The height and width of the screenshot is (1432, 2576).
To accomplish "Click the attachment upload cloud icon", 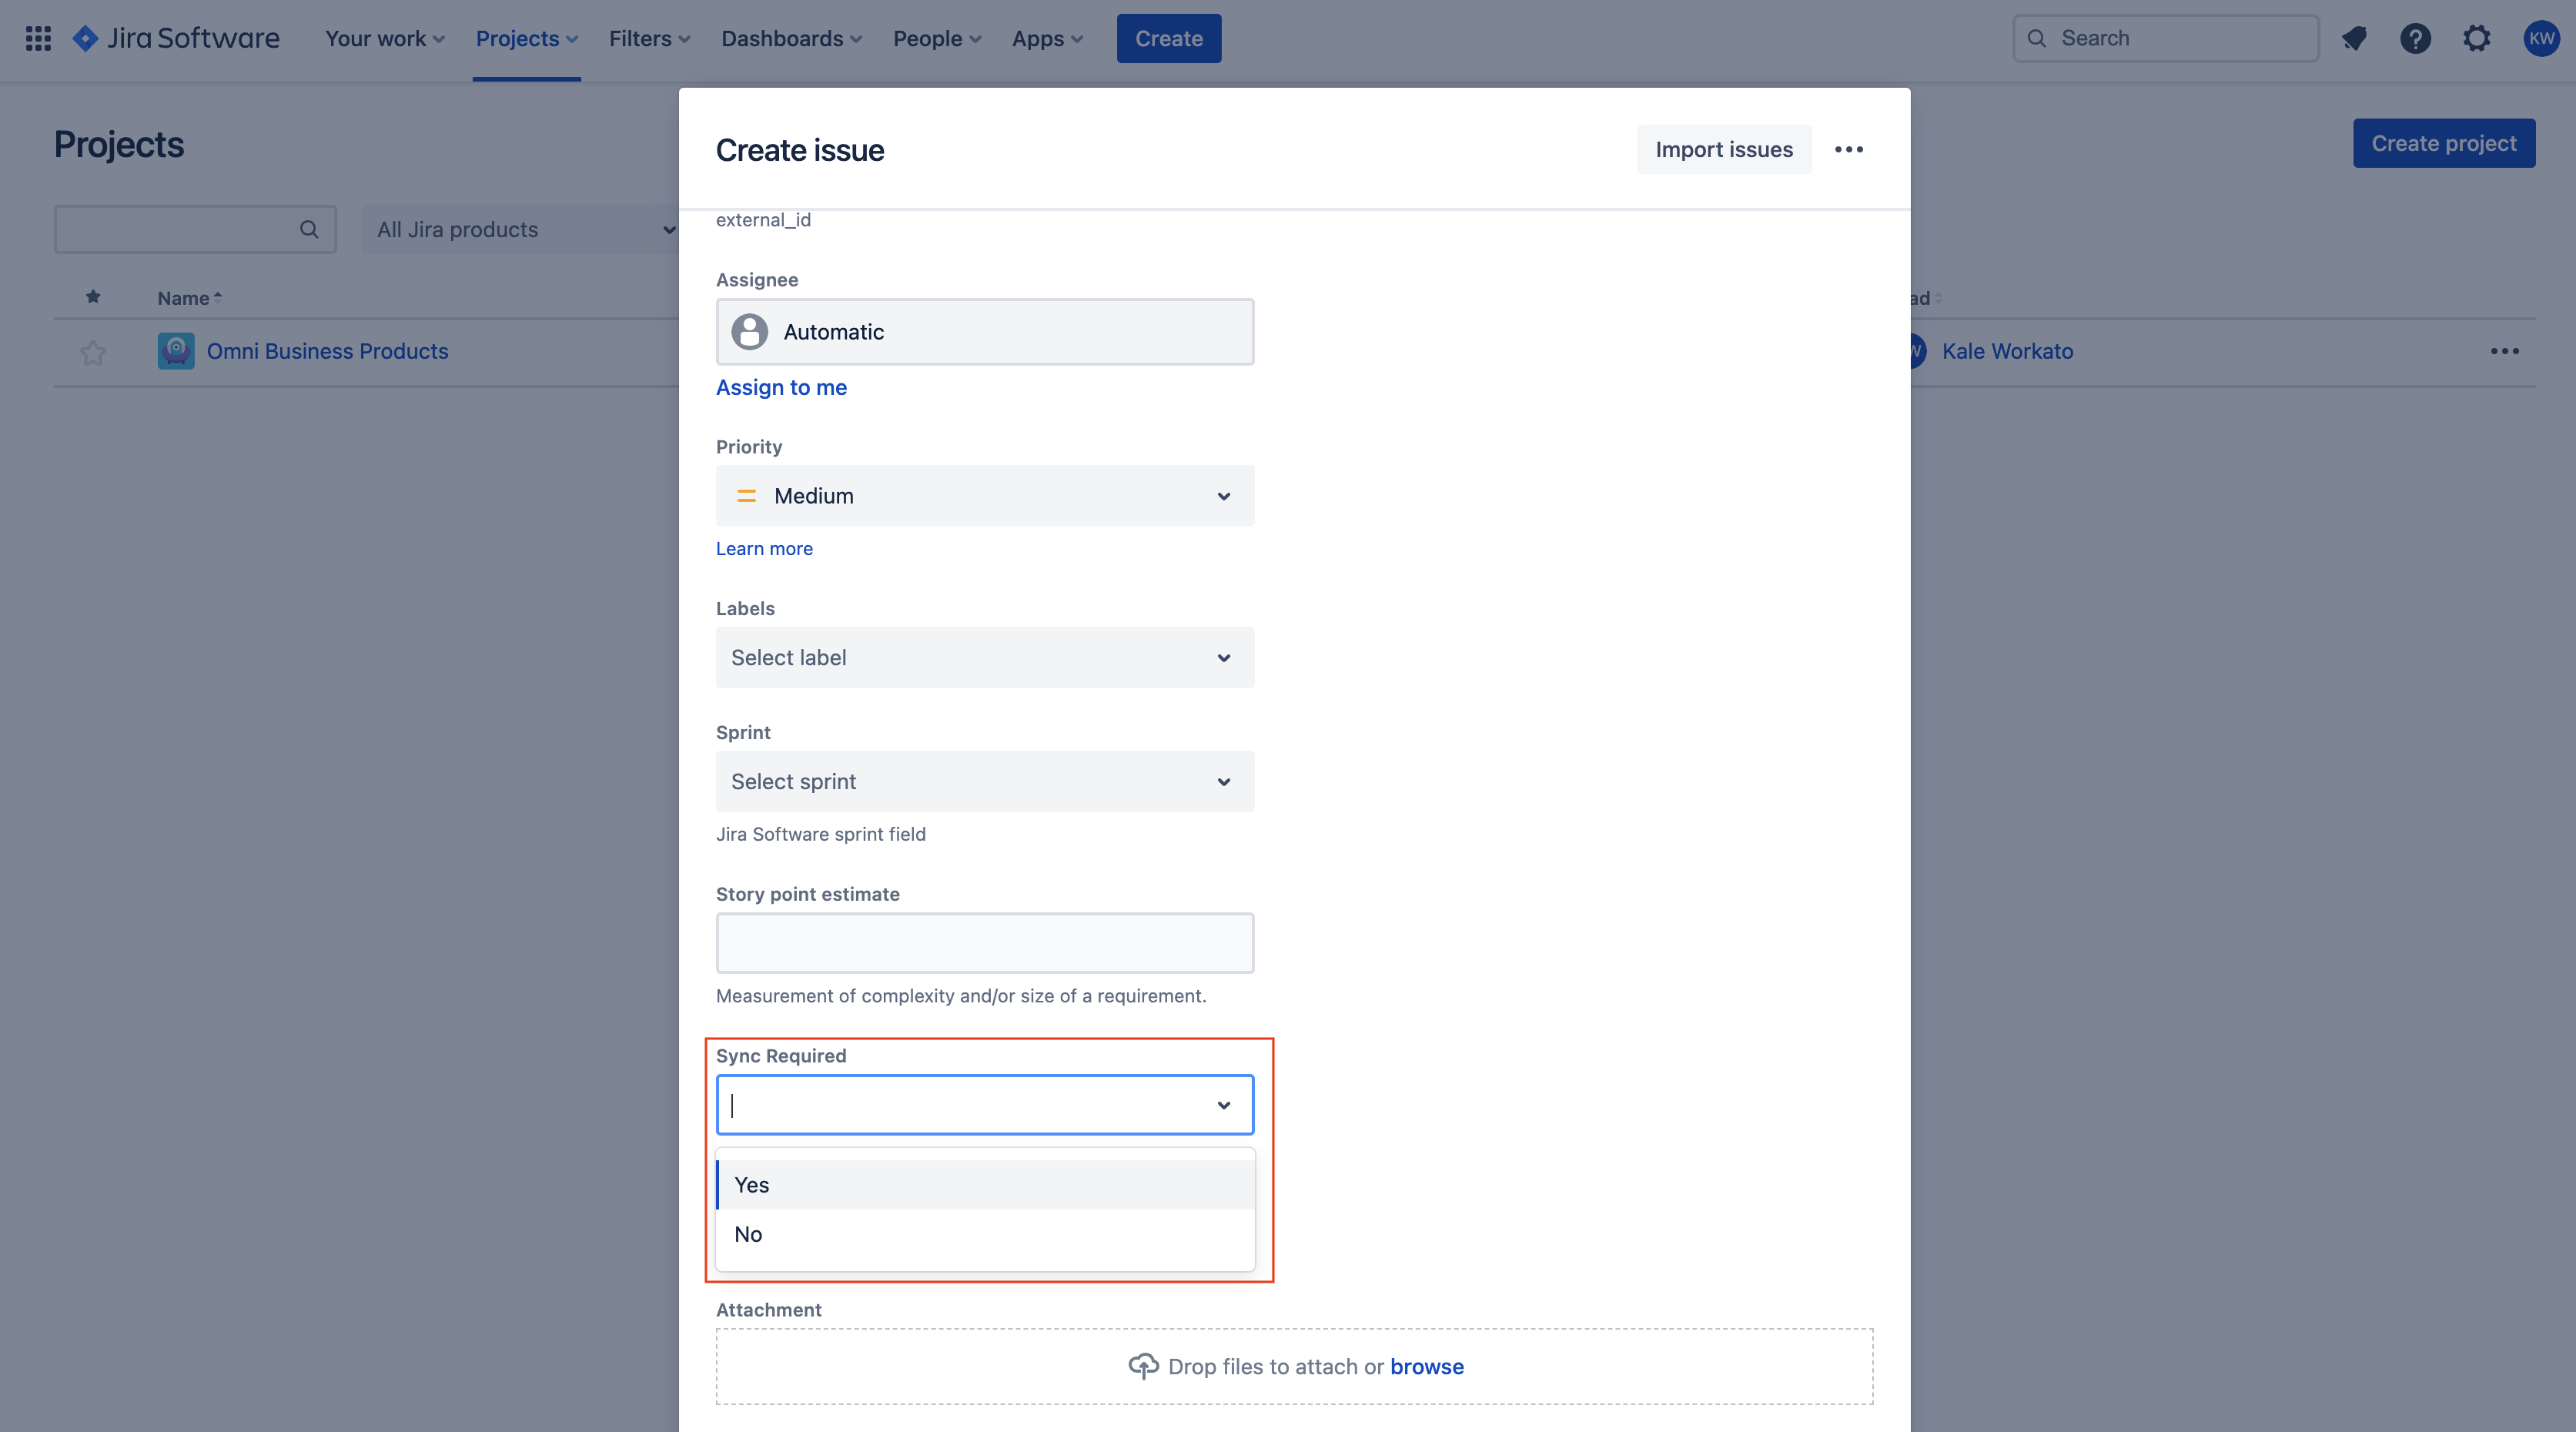I will coord(1141,1366).
